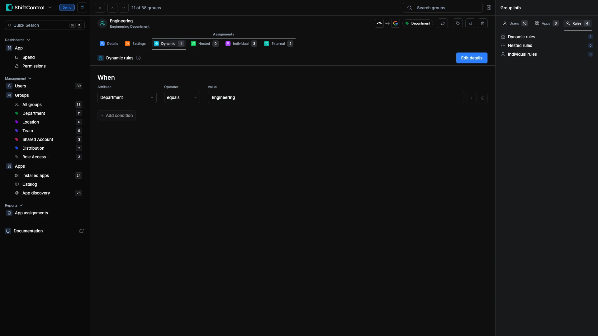This screenshot has width=598, height=336.
Task: Open the Attribute dropdown set to Department
Action: point(127,97)
